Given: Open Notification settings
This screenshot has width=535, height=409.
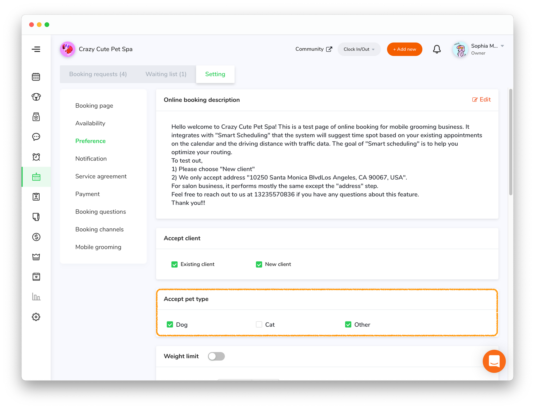Looking at the screenshot, I should 91,159.
